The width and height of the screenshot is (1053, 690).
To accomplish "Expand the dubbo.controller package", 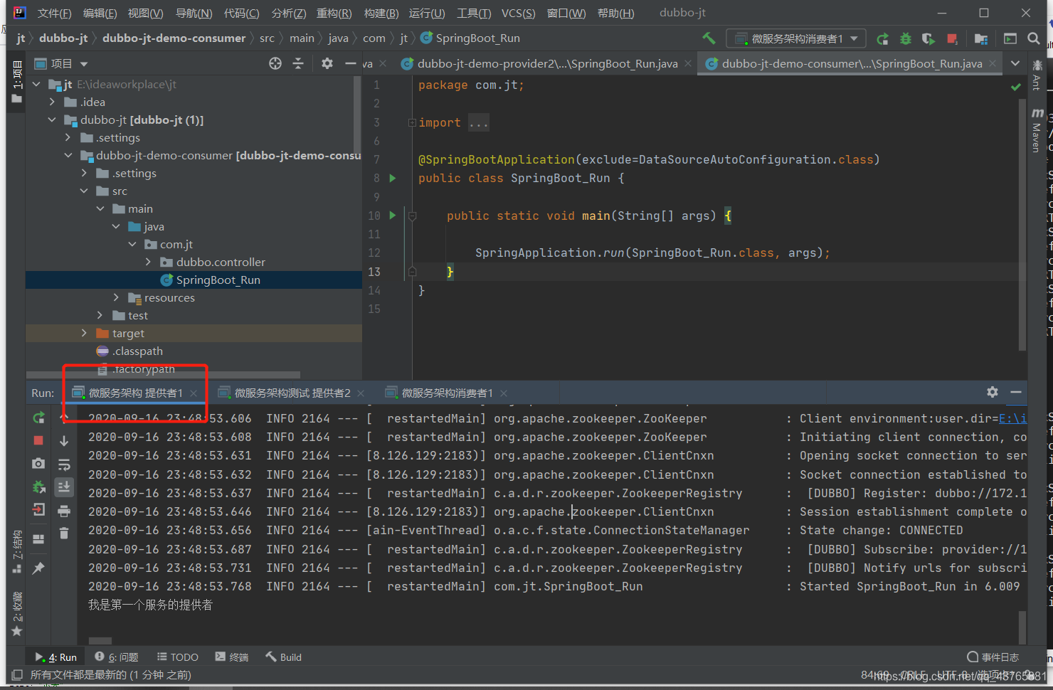I will coord(148,262).
